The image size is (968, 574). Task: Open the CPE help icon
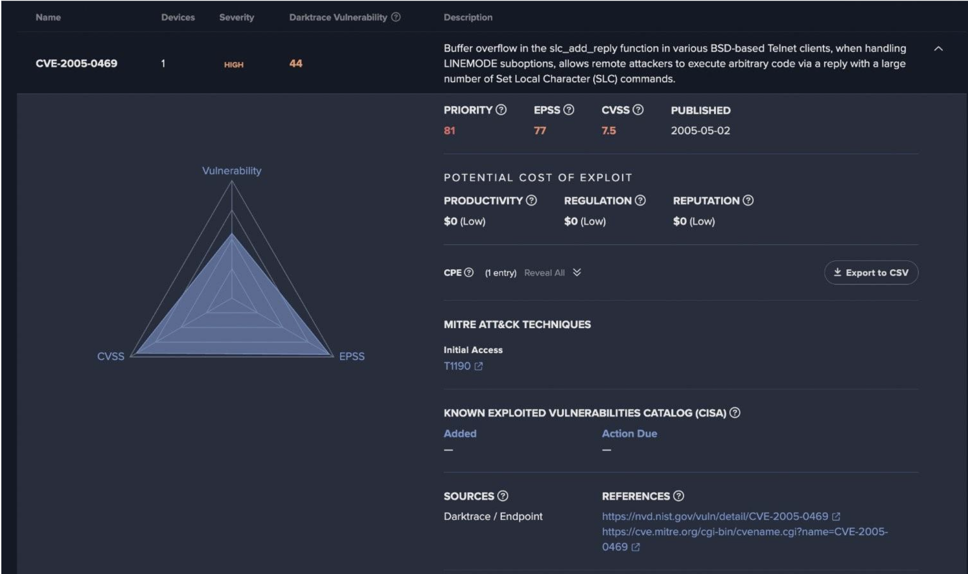pos(468,273)
